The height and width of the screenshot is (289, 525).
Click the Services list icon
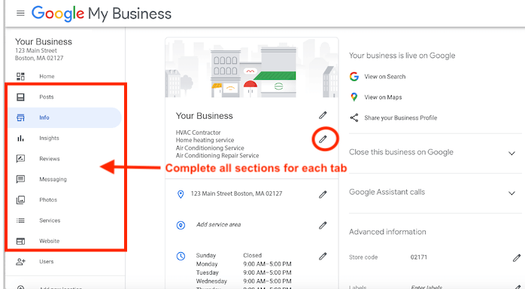pyautogui.click(x=20, y=221)
